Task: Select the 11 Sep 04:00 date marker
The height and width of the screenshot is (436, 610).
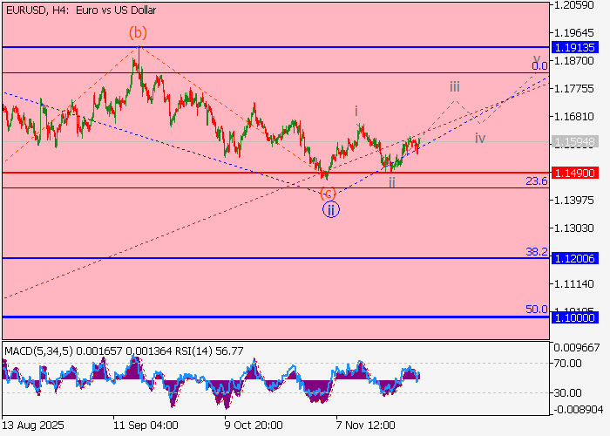Action: (x=146, y=425)
